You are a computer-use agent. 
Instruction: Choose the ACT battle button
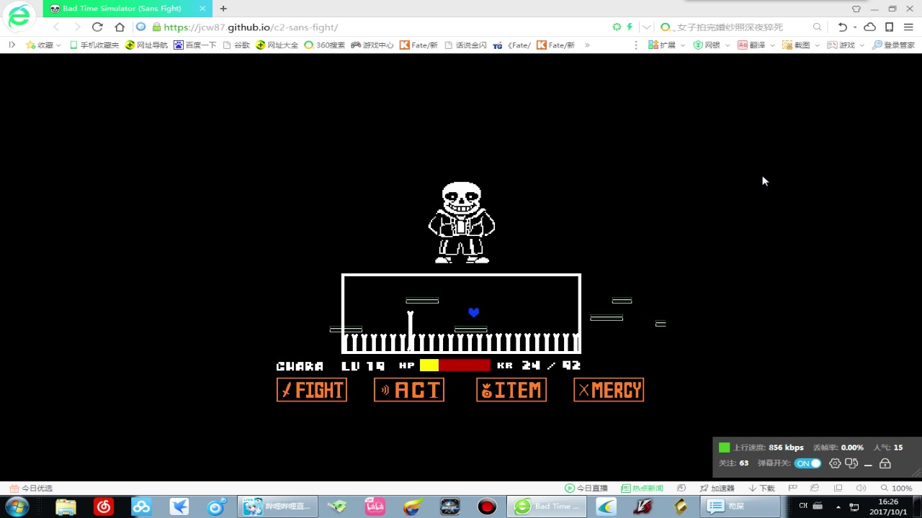(409, 390)
